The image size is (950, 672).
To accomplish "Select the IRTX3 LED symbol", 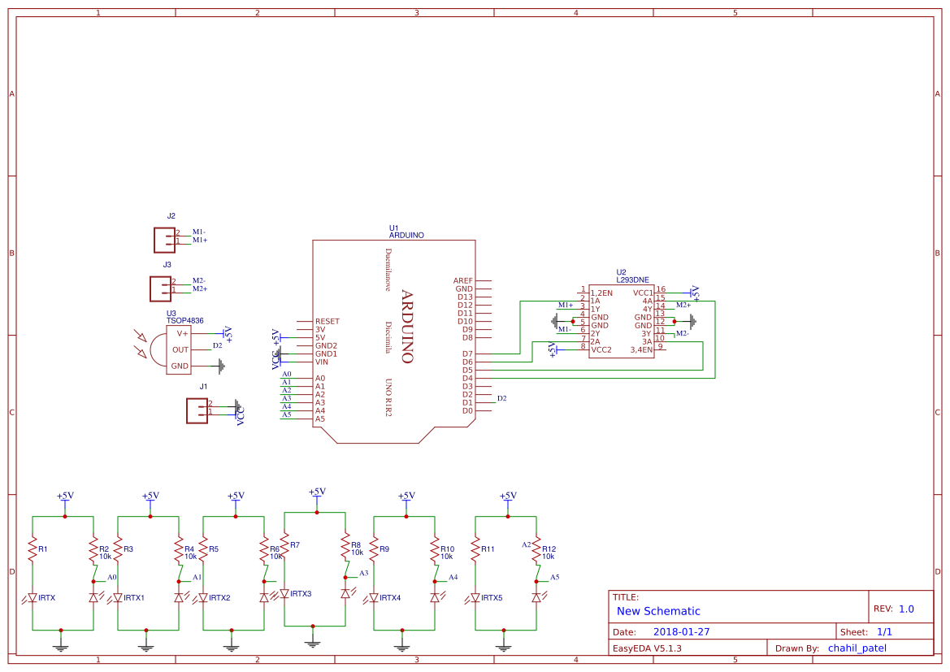I will 284,594.
